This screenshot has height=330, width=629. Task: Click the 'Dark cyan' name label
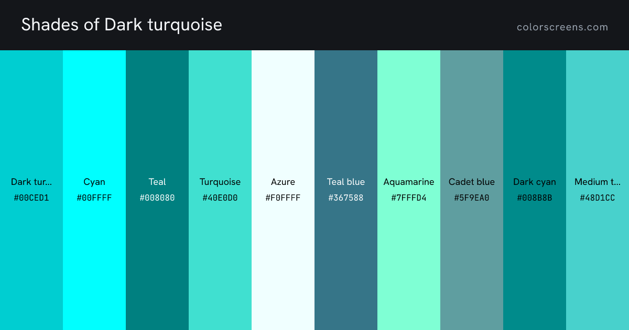tap(535, 182)
